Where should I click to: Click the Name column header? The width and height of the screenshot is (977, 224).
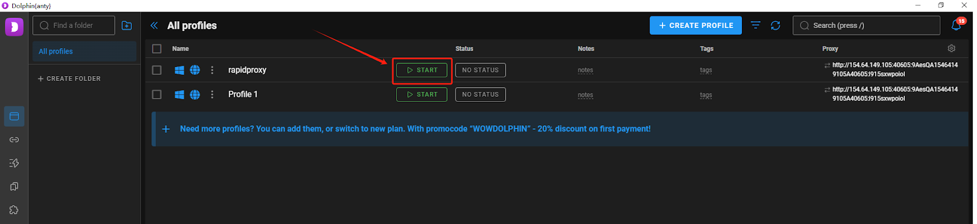[180, 49]
